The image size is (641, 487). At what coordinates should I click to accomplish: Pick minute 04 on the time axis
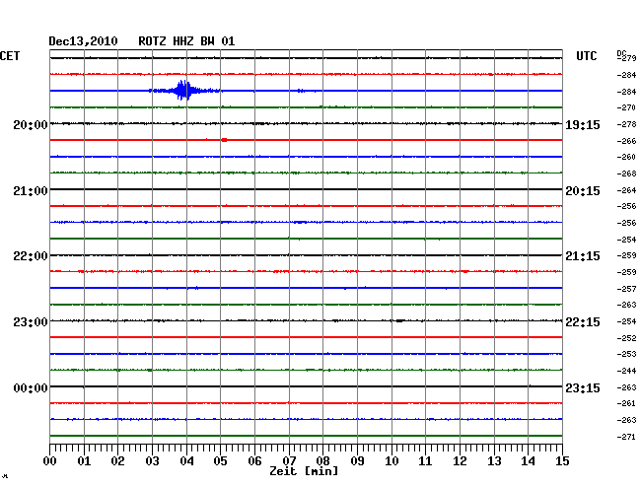point(186,461)
